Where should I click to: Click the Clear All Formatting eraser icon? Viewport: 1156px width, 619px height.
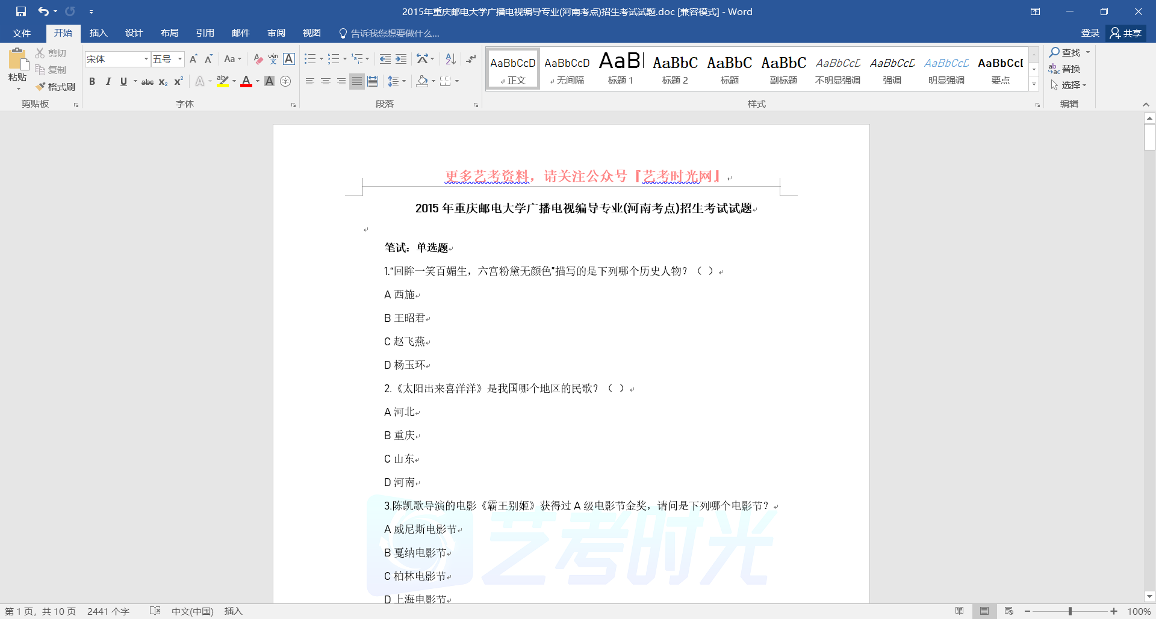point(258,59)
